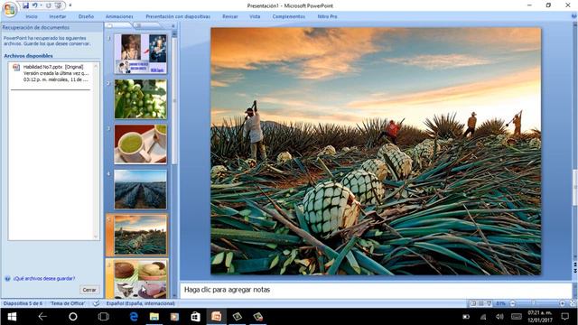Select slide 6 thumbnail with food collage

click(141, 279)
